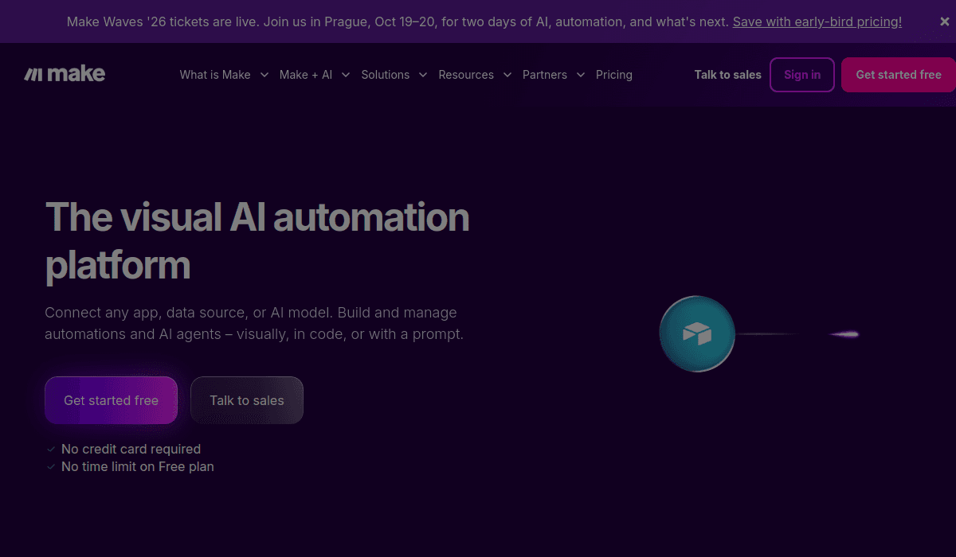Click the 'Connect any app, data source' paragraph
Screen dimensions: 956x557
[x=254, y=324]
